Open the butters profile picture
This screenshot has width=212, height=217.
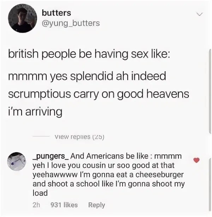point(22,18)
